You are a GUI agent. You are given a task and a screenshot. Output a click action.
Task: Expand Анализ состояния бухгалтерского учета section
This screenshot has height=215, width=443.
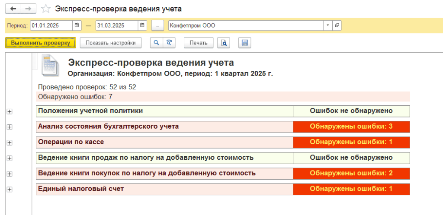point(10,127)
